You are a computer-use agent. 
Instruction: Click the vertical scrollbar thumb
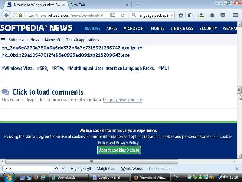(x=239, y=90)
